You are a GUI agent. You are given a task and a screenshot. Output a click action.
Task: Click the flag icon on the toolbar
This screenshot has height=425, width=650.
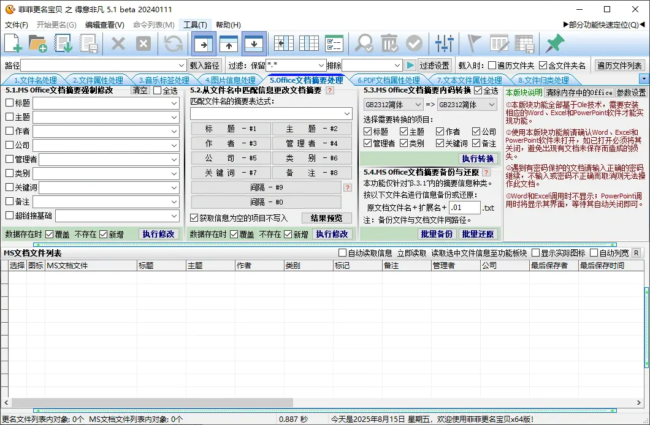472,43
